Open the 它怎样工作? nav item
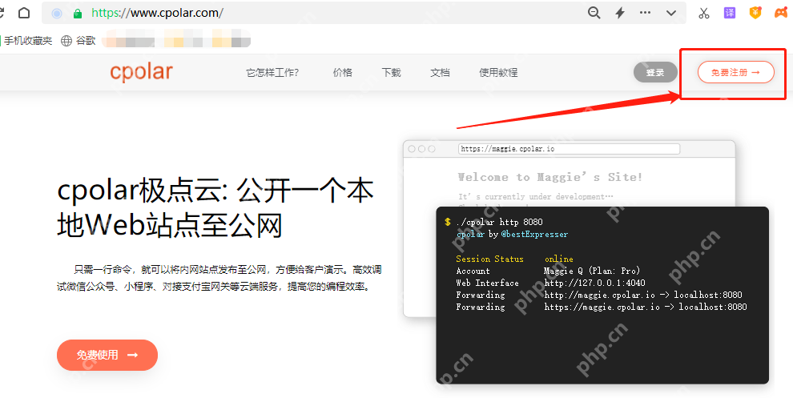The width and height of the screenshot is (793, 398). click(272, 73)
